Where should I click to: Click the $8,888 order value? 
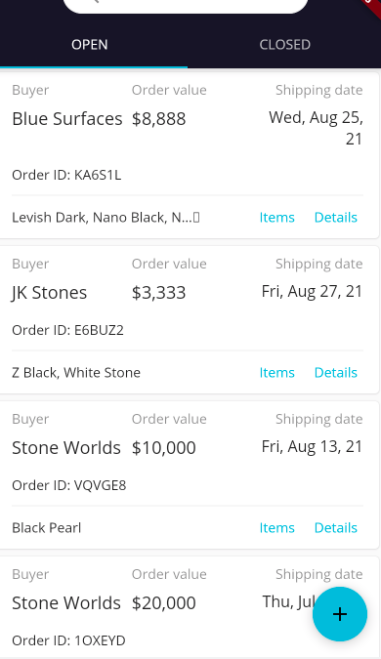[x=158, y=119]
